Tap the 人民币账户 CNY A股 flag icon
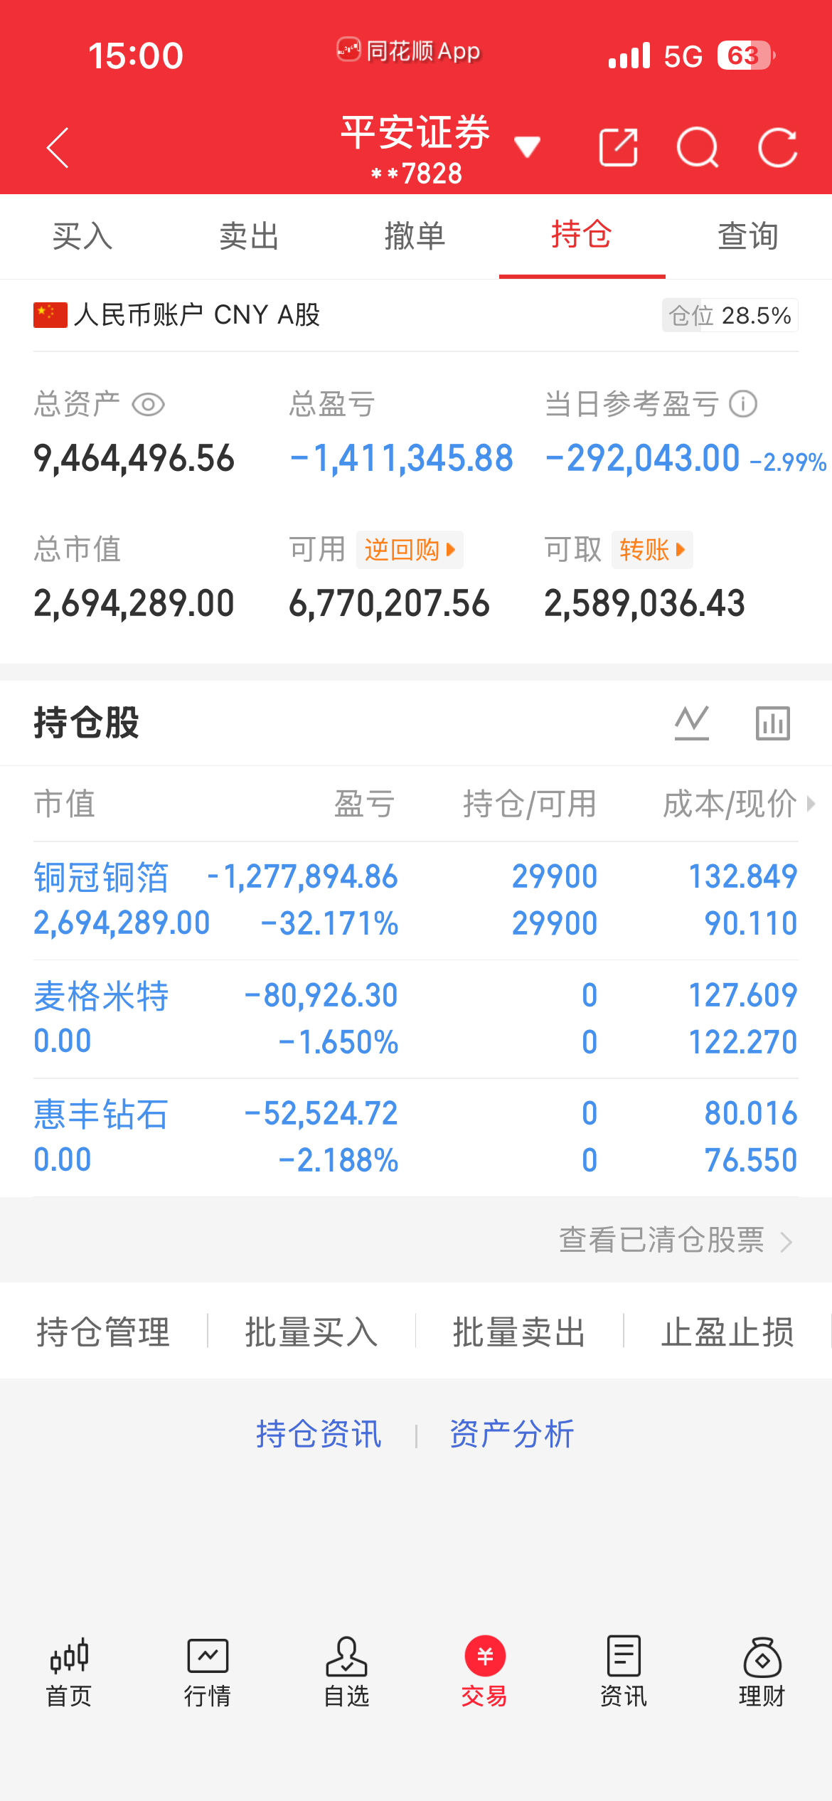Viewport: 832px width, 1801px height. point(50,315)
